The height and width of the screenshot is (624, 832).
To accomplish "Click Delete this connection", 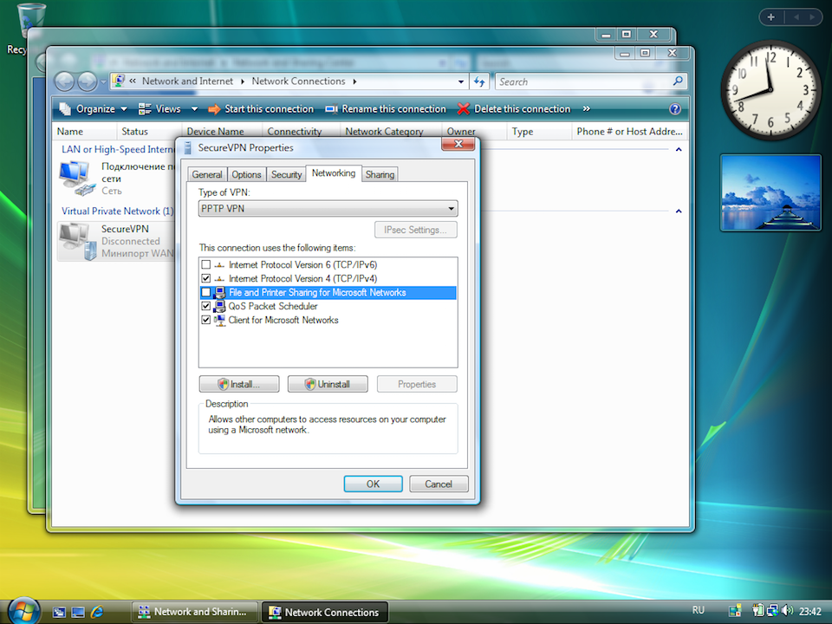I will click(514, 109).
